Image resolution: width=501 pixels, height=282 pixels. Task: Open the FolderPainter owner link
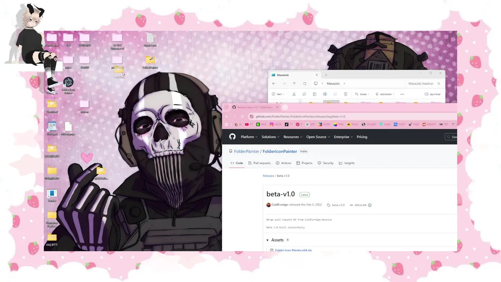(x=247, y=151)
